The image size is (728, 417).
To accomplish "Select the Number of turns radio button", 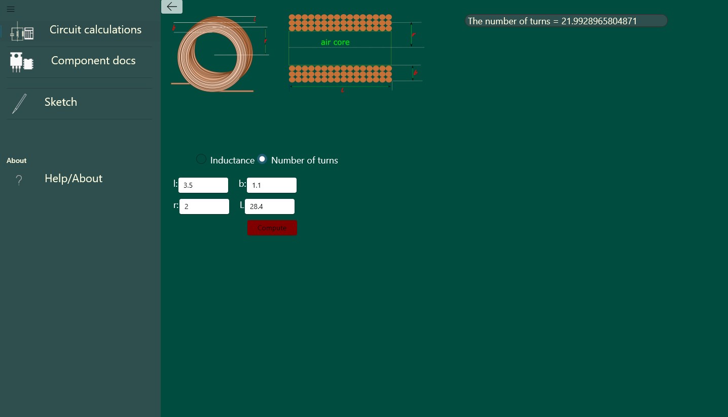I will [262, 159].
